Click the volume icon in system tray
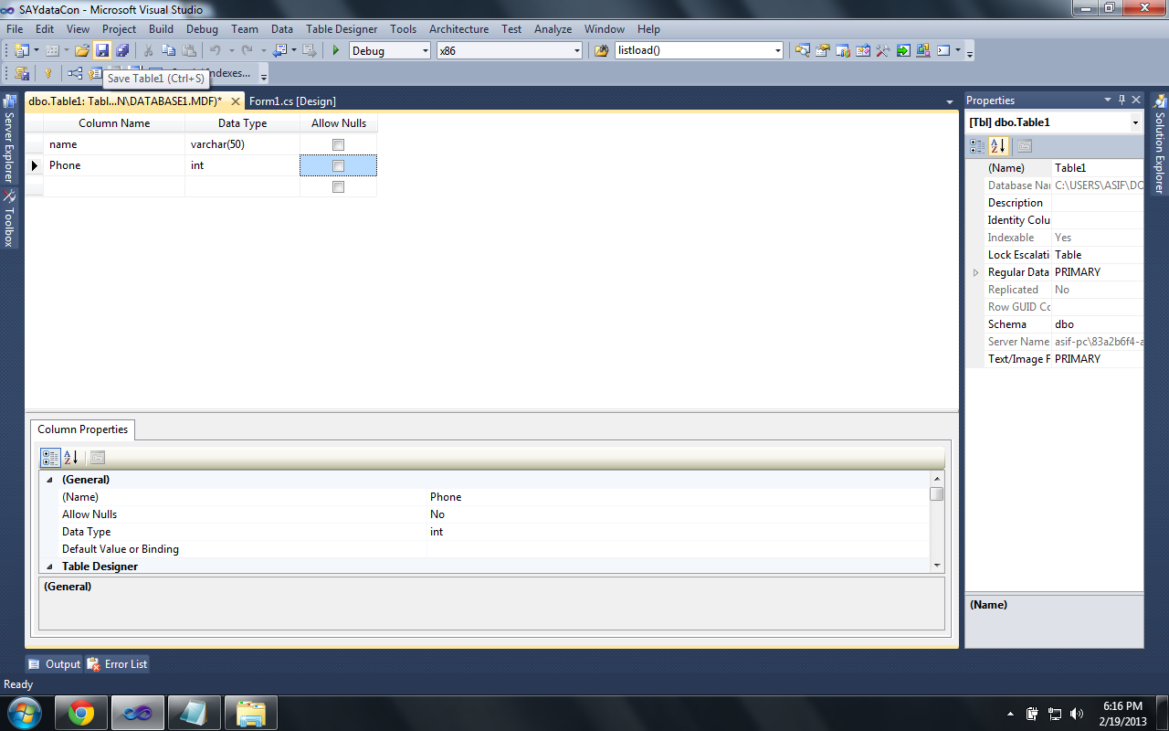1169x731 pixels. (x=1077, y=714)
